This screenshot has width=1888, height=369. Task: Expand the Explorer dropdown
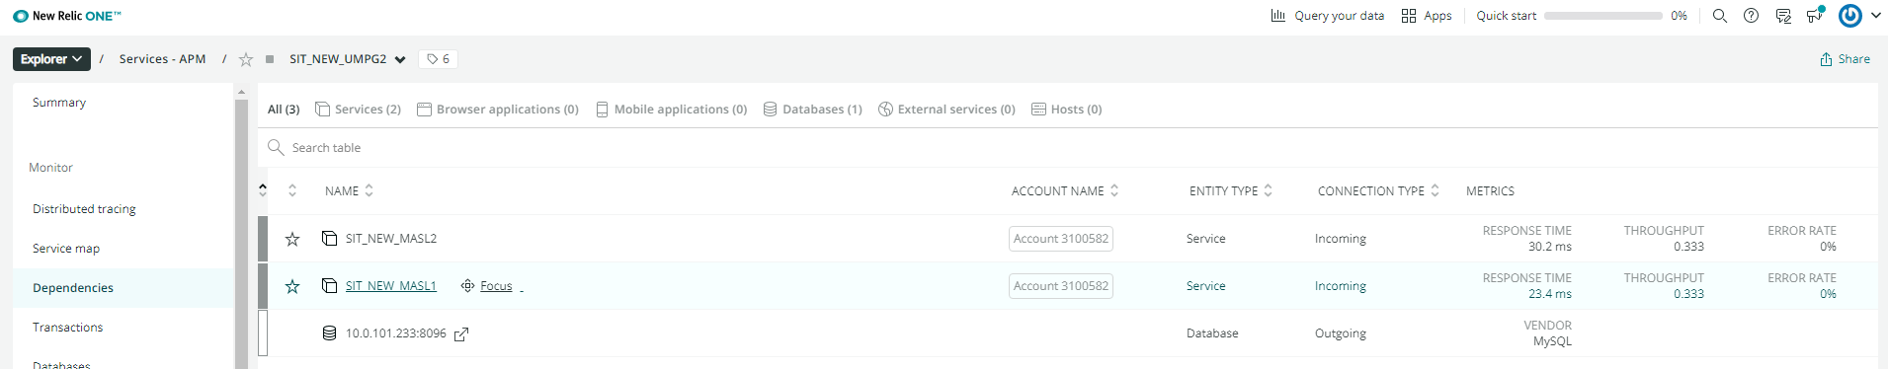51,59
